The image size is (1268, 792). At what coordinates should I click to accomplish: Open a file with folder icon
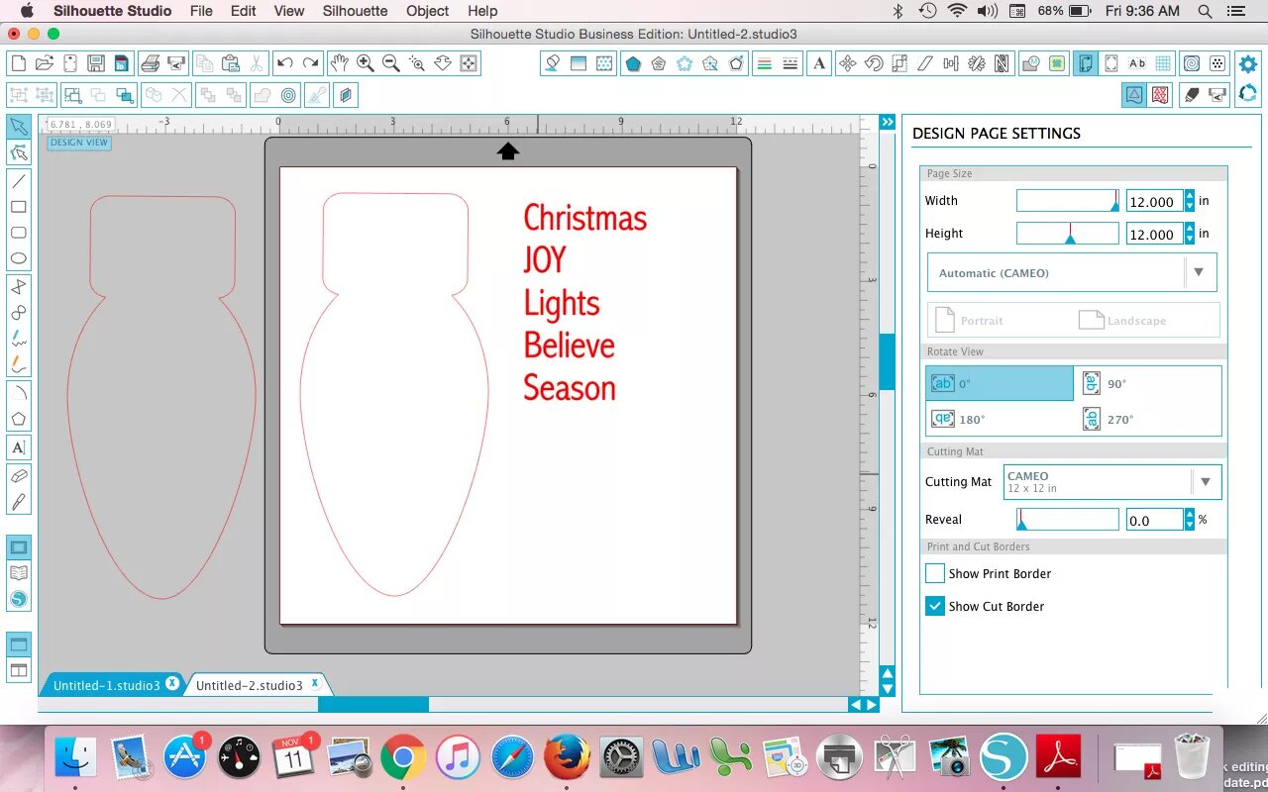click(x=44, y=63)
